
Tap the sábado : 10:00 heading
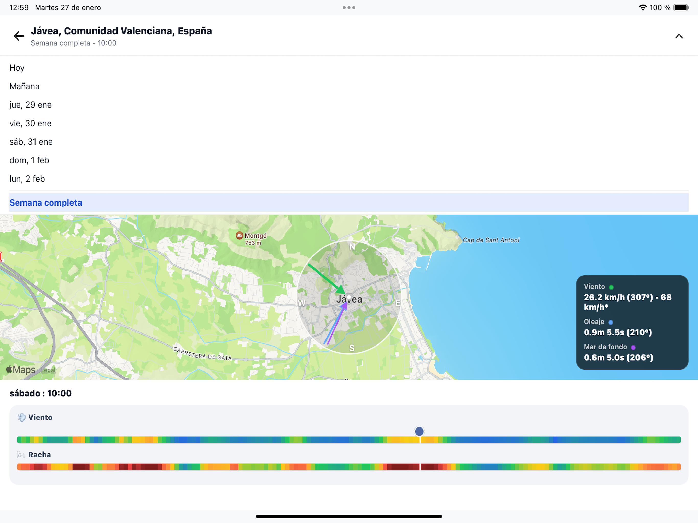(x=41, y=393)
